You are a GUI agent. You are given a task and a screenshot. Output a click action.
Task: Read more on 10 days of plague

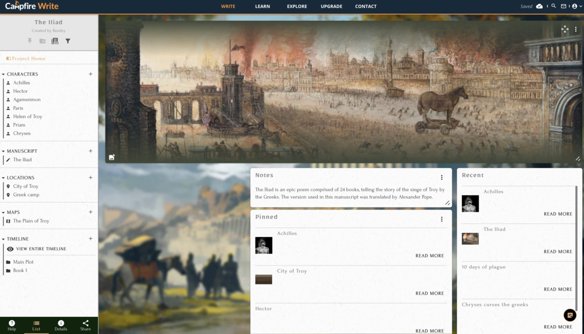tap(558, 290)
